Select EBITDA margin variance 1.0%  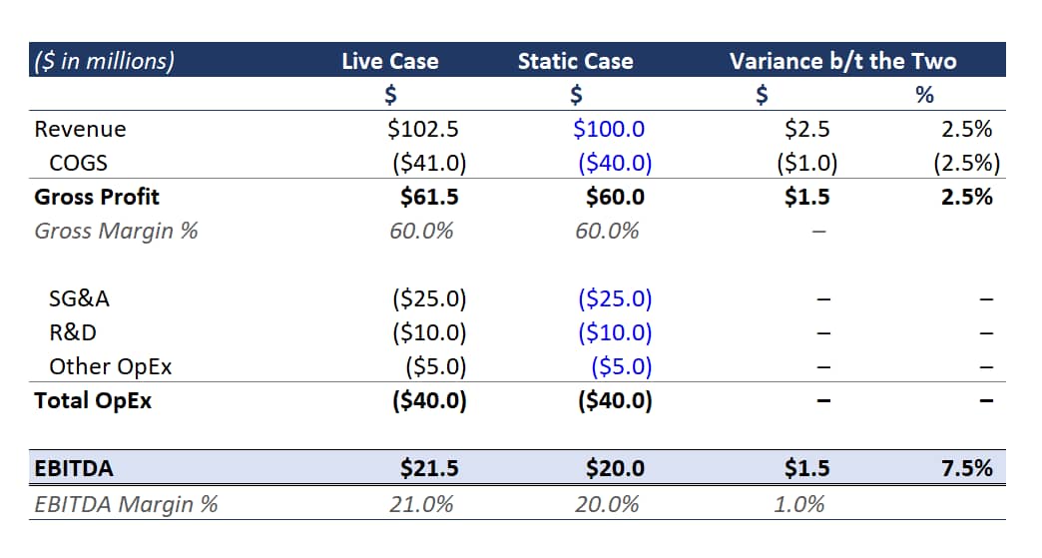pyautogui.click(x=798, y=504)
